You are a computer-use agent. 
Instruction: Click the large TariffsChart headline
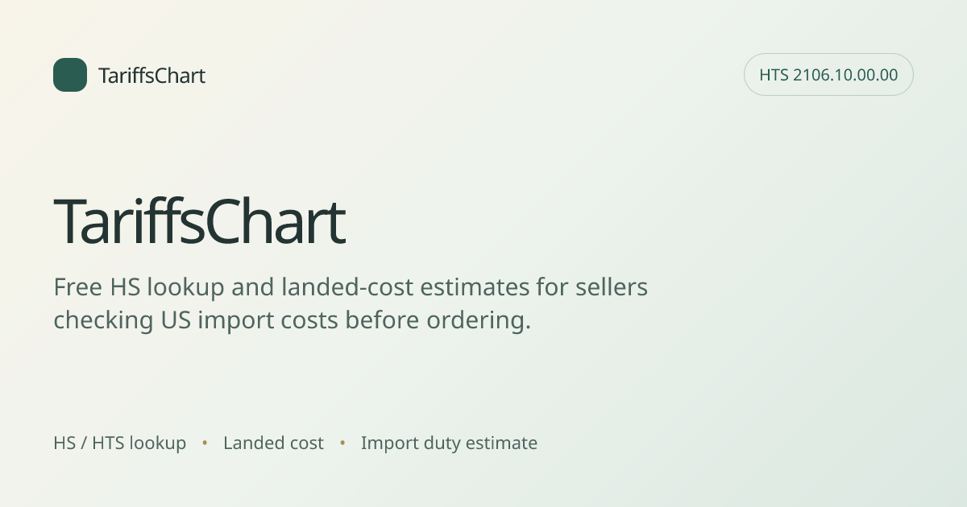pos(199,222)
